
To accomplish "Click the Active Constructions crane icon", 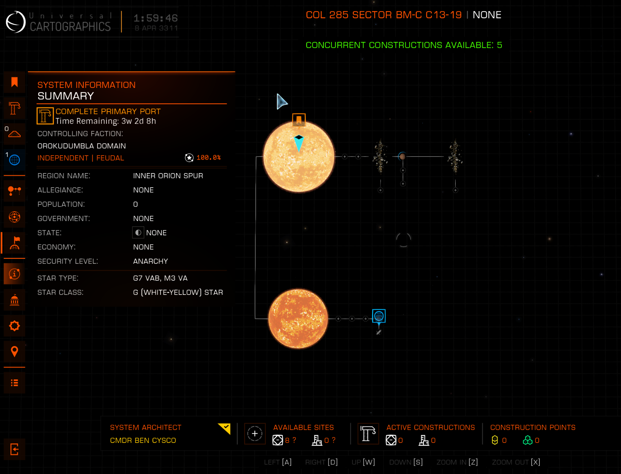I will click(x=368, y=434).
